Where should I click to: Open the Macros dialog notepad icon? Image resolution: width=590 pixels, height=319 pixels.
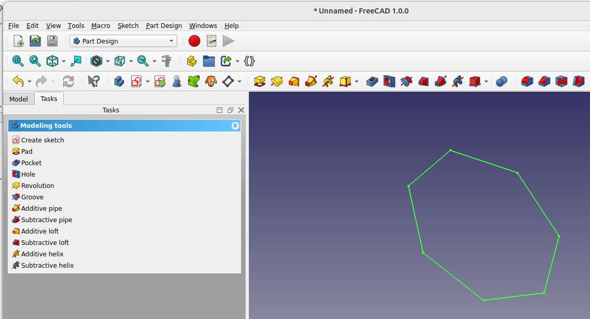click(212, 41)
